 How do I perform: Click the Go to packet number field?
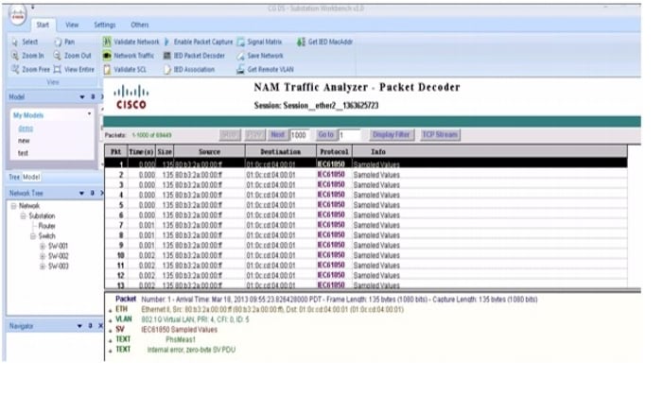pyautogui.click(x=349, y=135)
